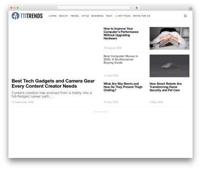Click the Advertisement label
201x170 pixels.
click(100, 112)
